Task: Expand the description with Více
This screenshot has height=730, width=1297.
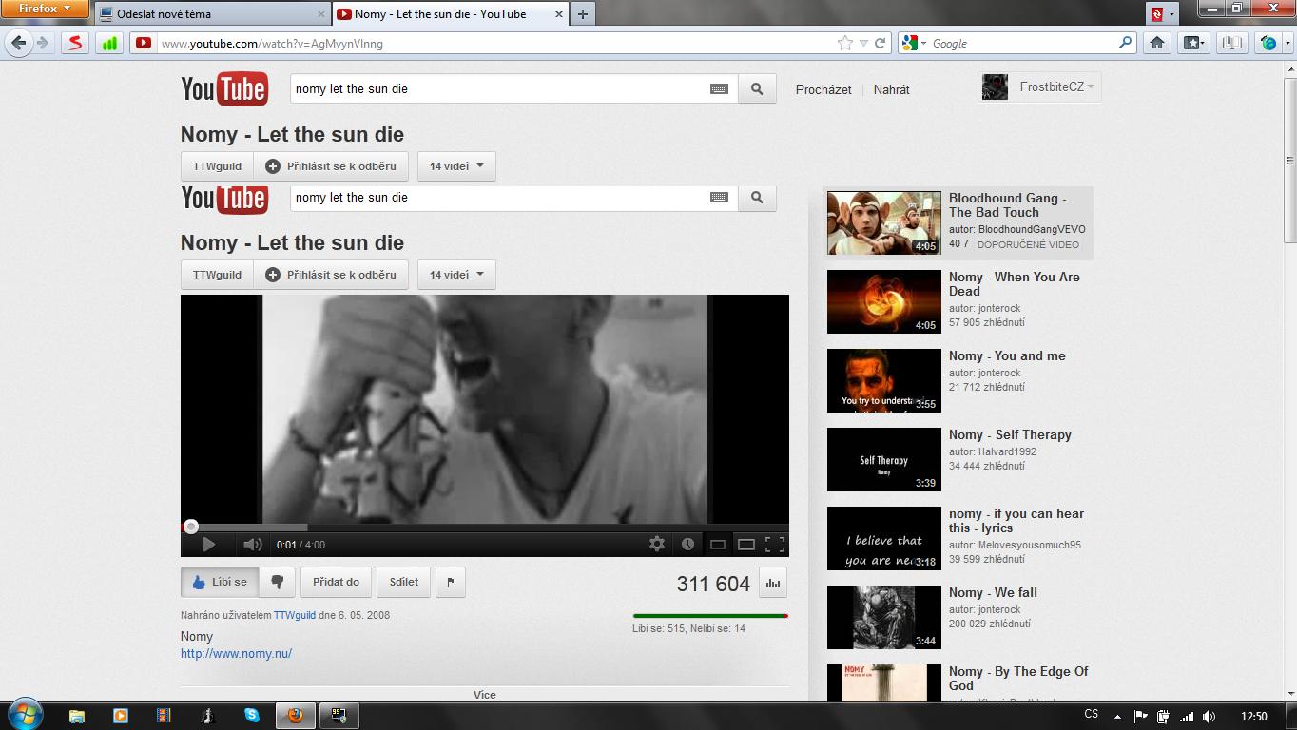Action: point(485,695)
